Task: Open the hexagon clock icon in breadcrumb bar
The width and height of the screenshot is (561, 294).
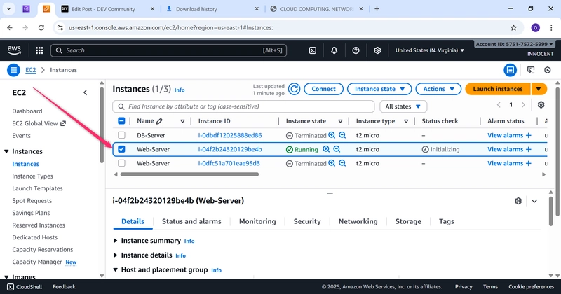Action: click(548, 70)
